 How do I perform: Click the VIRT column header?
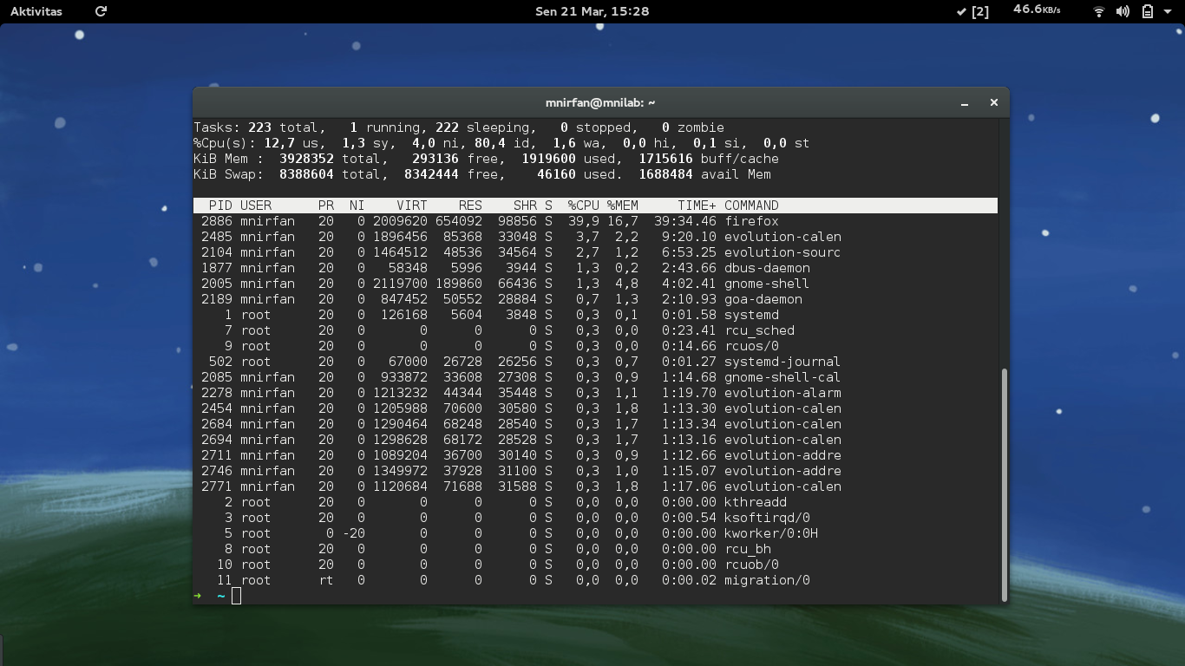pyautogui.click(x=412, y=206)
